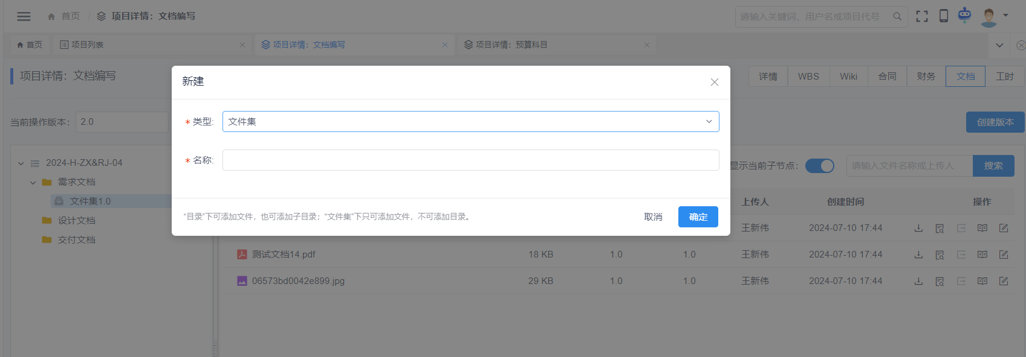Collapse the 2024-H-ZX&RJ-04 tree node
This screenshot has height=357, width=1026.
[21, 163]
